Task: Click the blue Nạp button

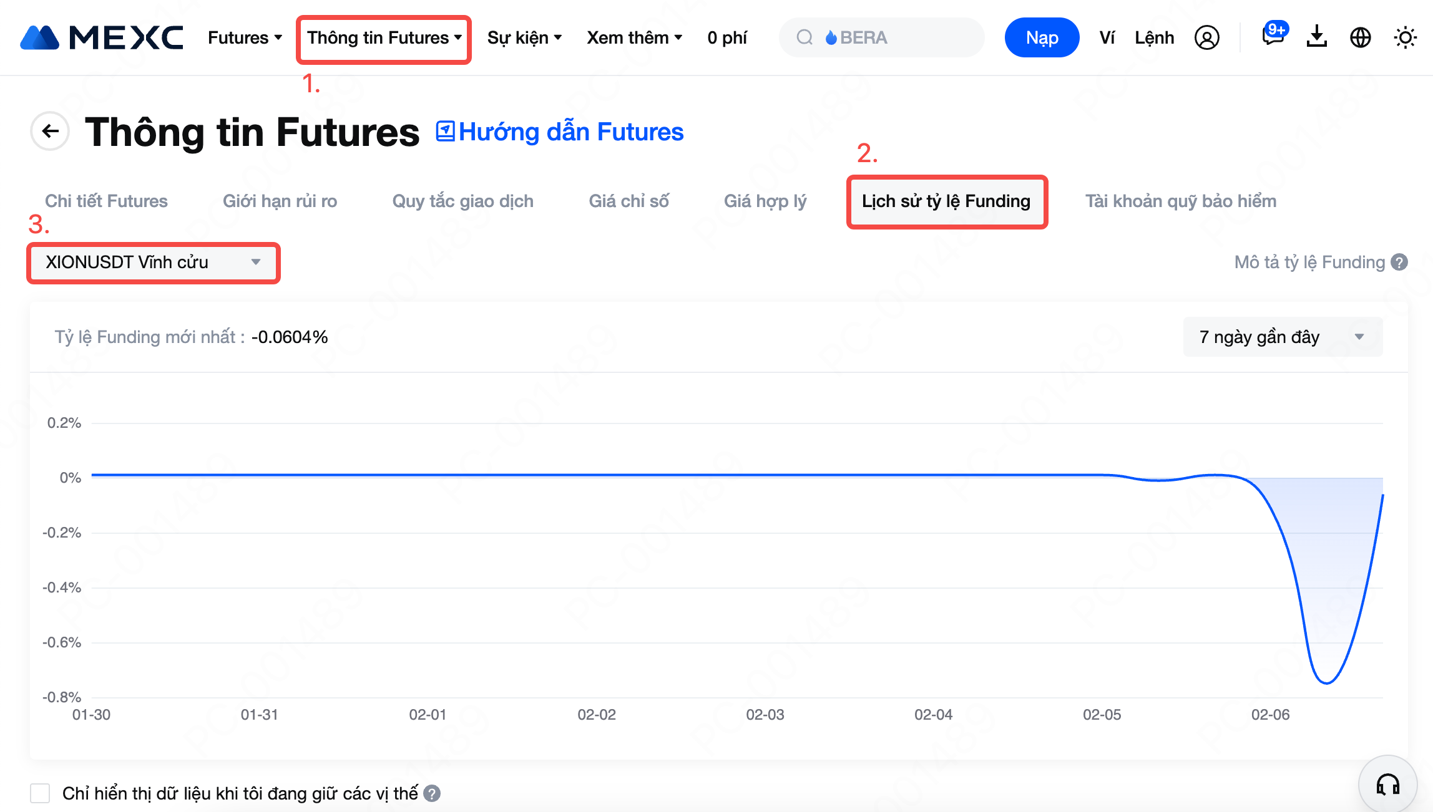Action: (x=1042, y=37)
